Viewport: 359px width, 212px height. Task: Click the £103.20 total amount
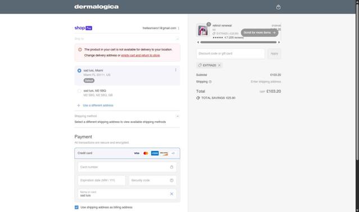274,91
